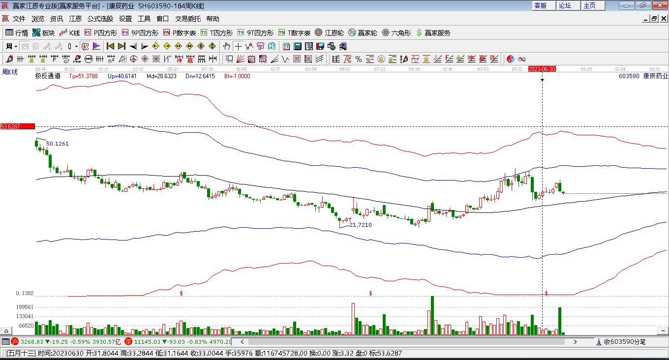Click the 603590 康辰药业 stock label
This screenshot has height=360, width=669.
[643, 76]
